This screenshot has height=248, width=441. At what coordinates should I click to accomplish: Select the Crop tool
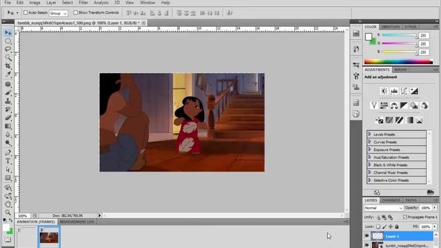click(8, 66)
